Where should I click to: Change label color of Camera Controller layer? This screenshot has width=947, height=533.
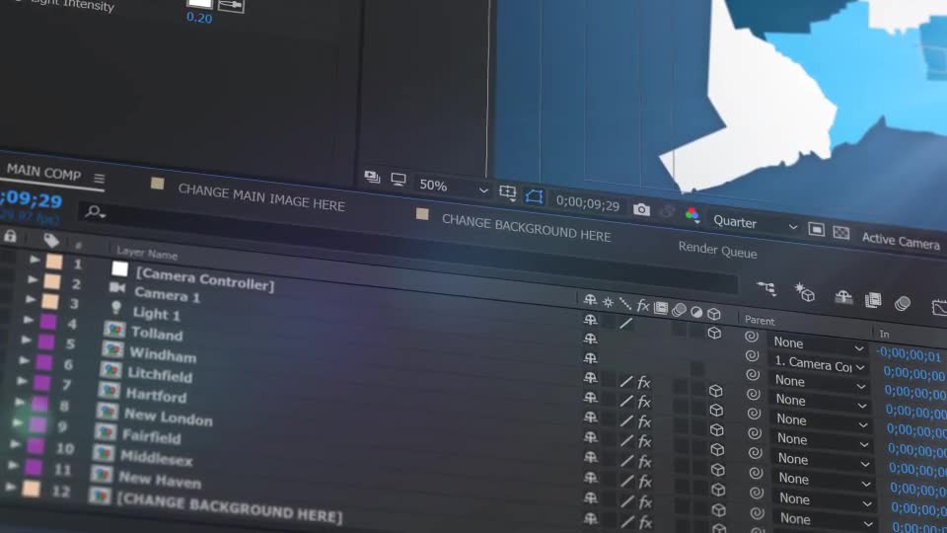click(54, 262)
